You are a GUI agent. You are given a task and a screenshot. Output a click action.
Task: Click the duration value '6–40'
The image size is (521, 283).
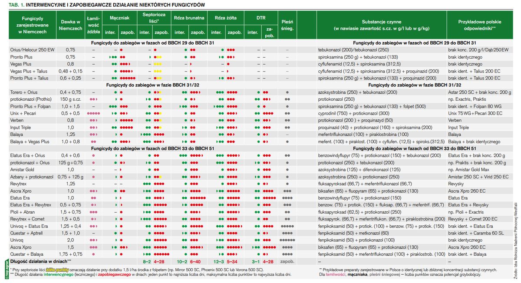(195, 261)
